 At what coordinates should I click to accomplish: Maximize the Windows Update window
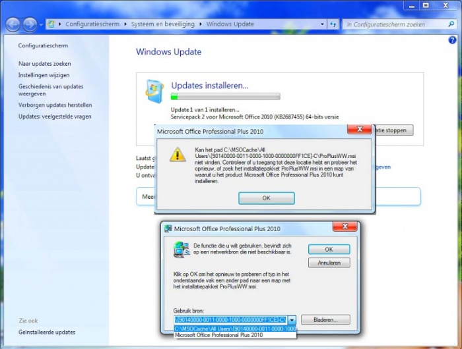[426, 5]
